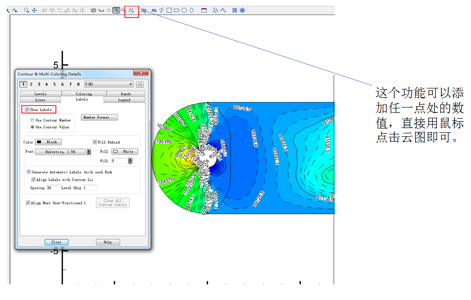
Task: Click the 105186 contour label in plot
Action: tap(164, 141)
